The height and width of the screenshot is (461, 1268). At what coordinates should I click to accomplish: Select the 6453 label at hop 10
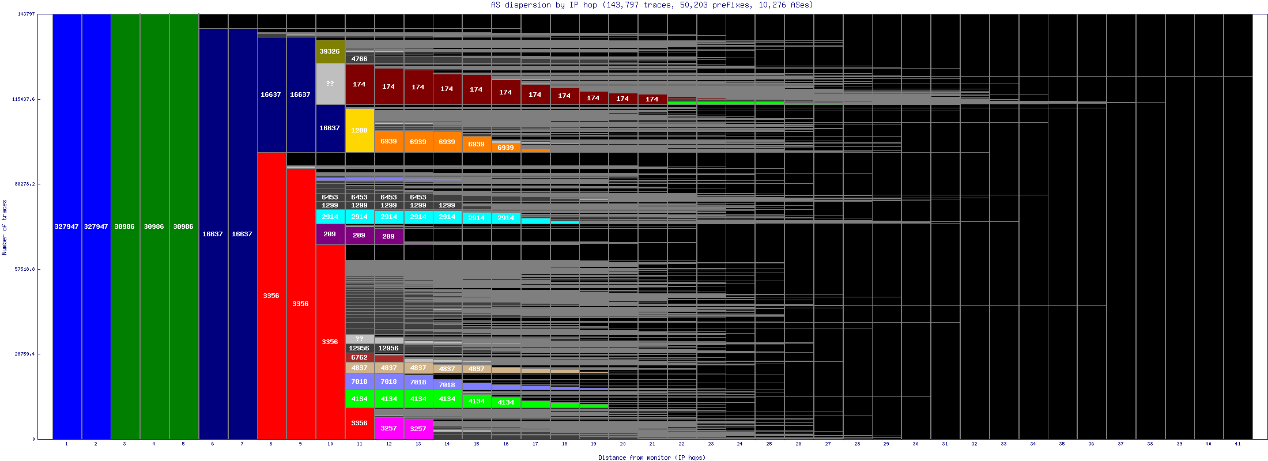coord(330,197)
